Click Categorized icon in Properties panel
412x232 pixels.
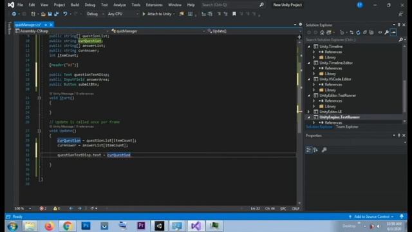(309, 150)
